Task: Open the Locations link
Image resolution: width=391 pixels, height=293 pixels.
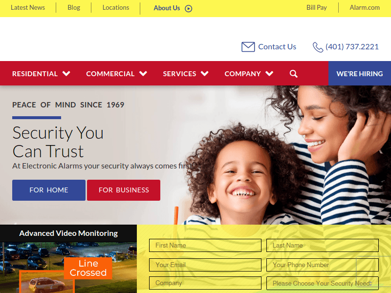Action: (x=116, y=8)
